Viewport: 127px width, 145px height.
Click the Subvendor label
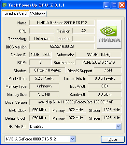coord(65,55)
